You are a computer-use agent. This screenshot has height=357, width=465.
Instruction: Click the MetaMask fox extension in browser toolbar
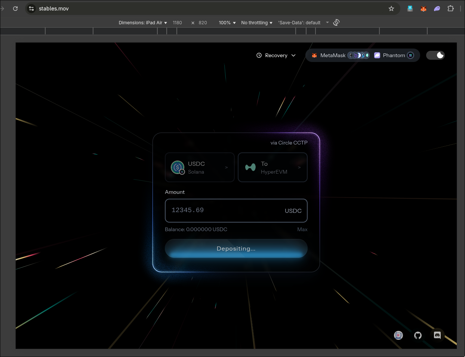(424, 9)
